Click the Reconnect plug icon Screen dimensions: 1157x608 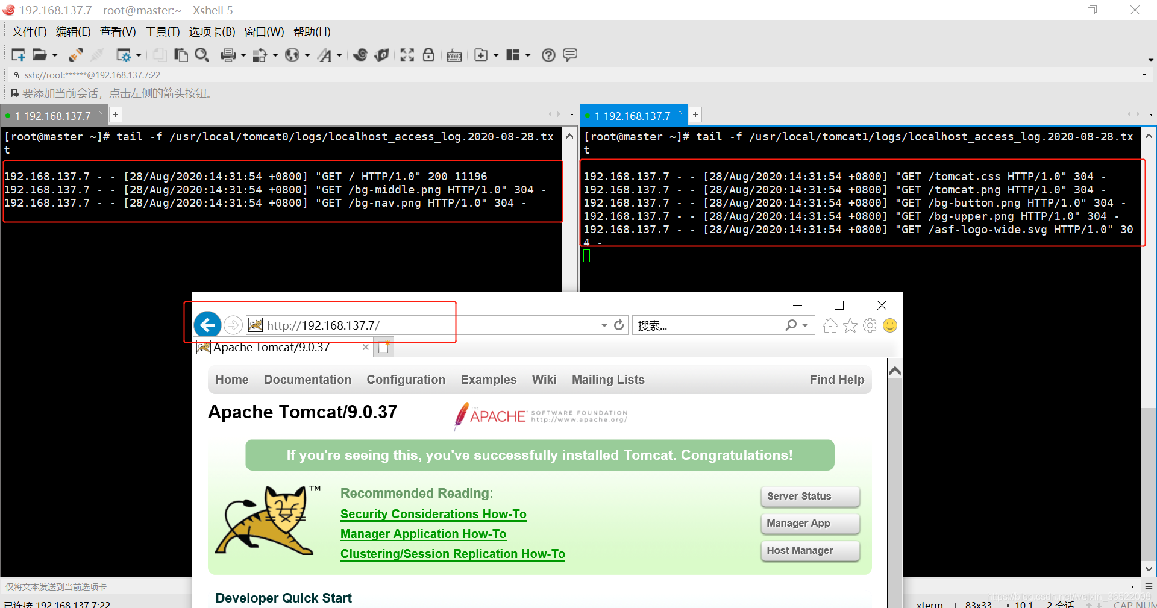pos(76,55)
